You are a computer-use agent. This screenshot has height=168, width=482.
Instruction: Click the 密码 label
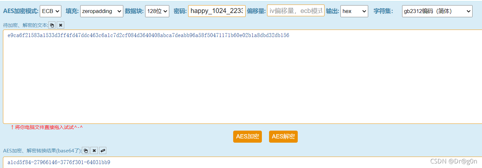(180, 11)
